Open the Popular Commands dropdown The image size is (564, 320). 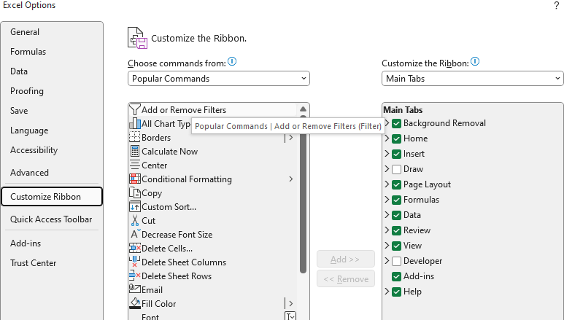tap(219, 79)
